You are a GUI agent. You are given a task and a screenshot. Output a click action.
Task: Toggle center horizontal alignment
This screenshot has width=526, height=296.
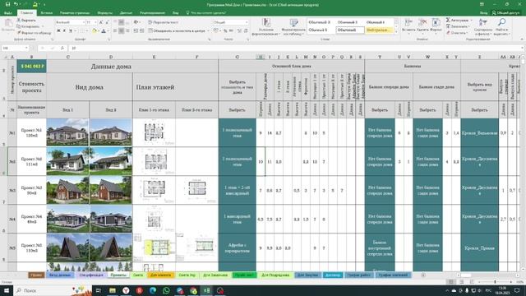tap(121, 31)
